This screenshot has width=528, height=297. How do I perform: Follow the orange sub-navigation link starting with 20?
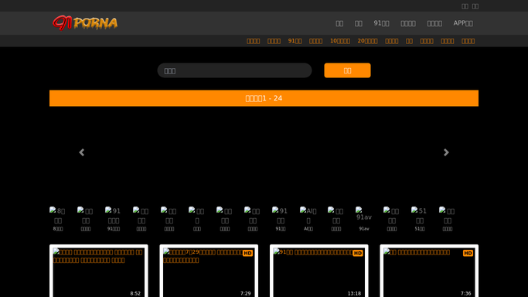point(367,41)
